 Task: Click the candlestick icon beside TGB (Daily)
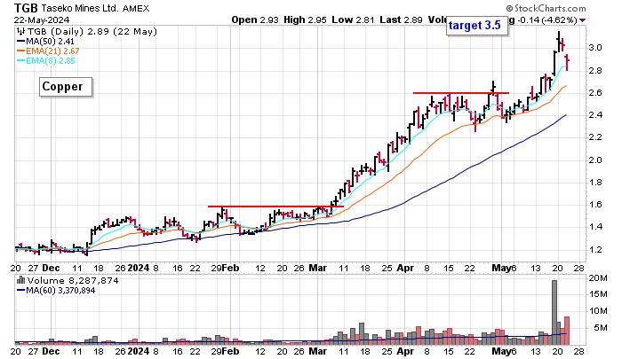20,32
